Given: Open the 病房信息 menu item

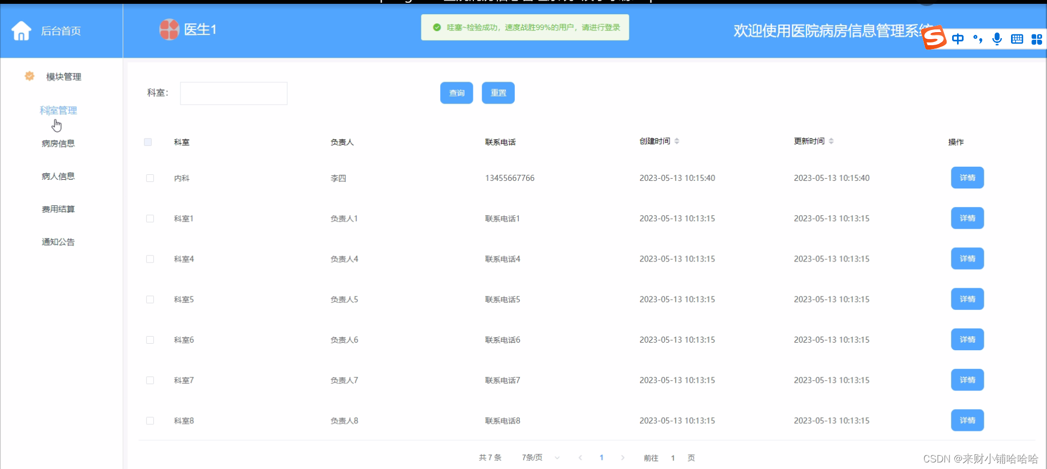Looking at the screenshot, I should click(x=58, y=143).
